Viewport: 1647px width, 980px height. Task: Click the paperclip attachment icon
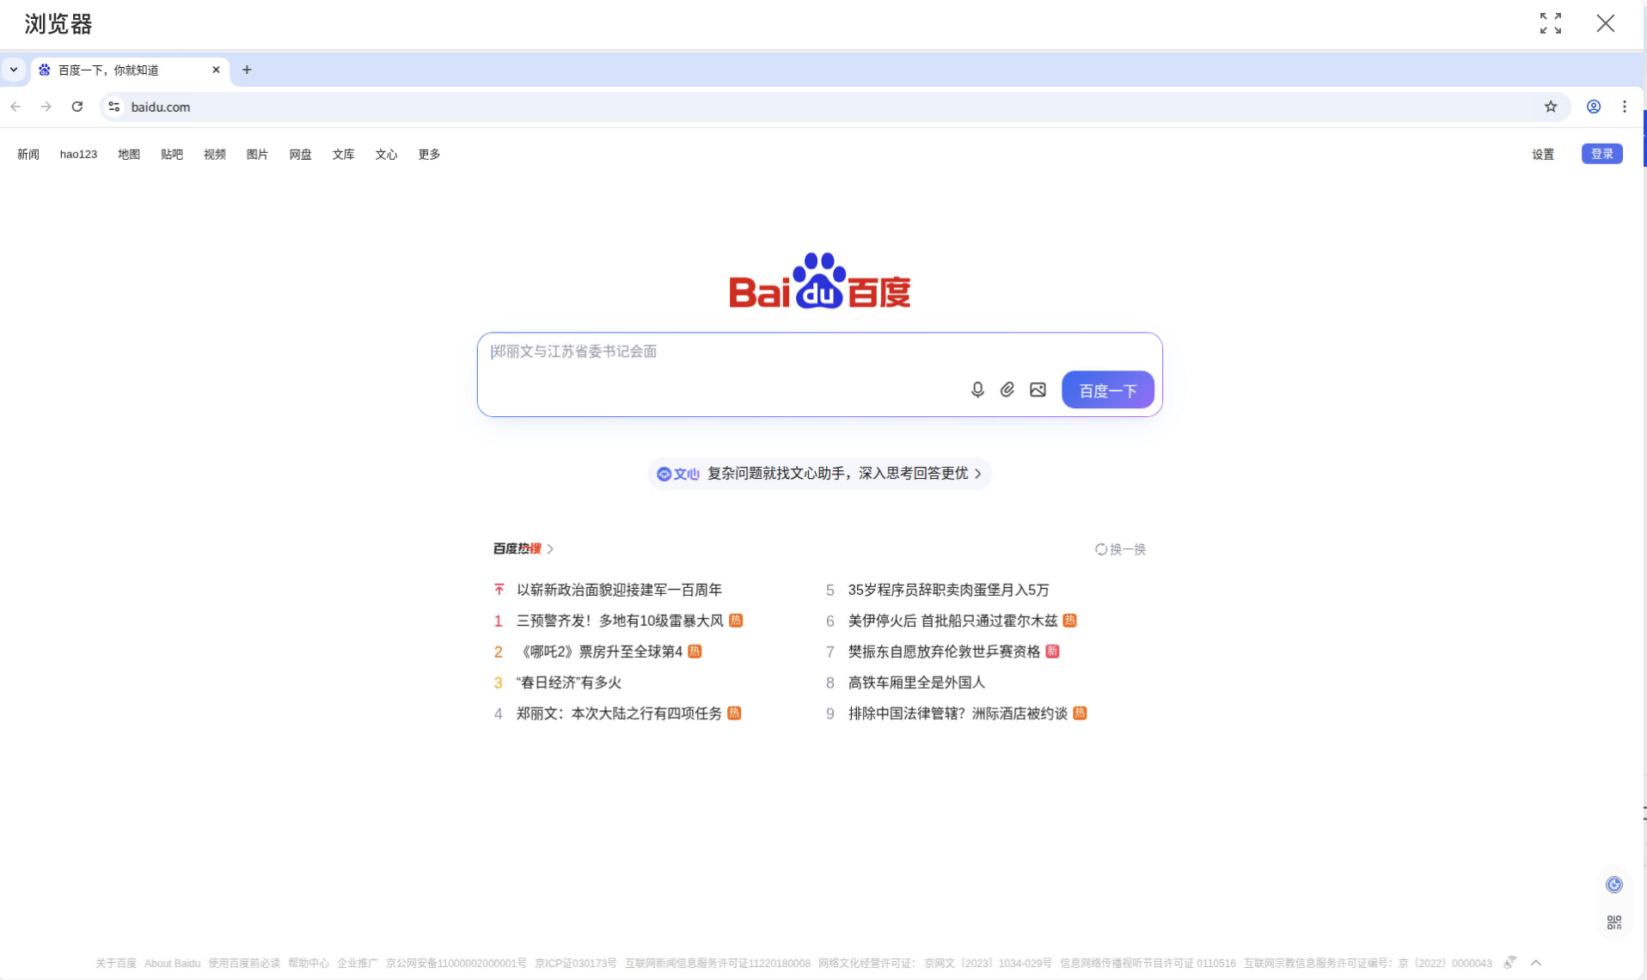tap(1007, 390)
